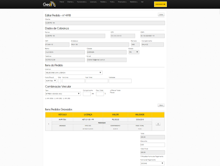
Task: Click the Comprimento field
Action: coord(87,94)
